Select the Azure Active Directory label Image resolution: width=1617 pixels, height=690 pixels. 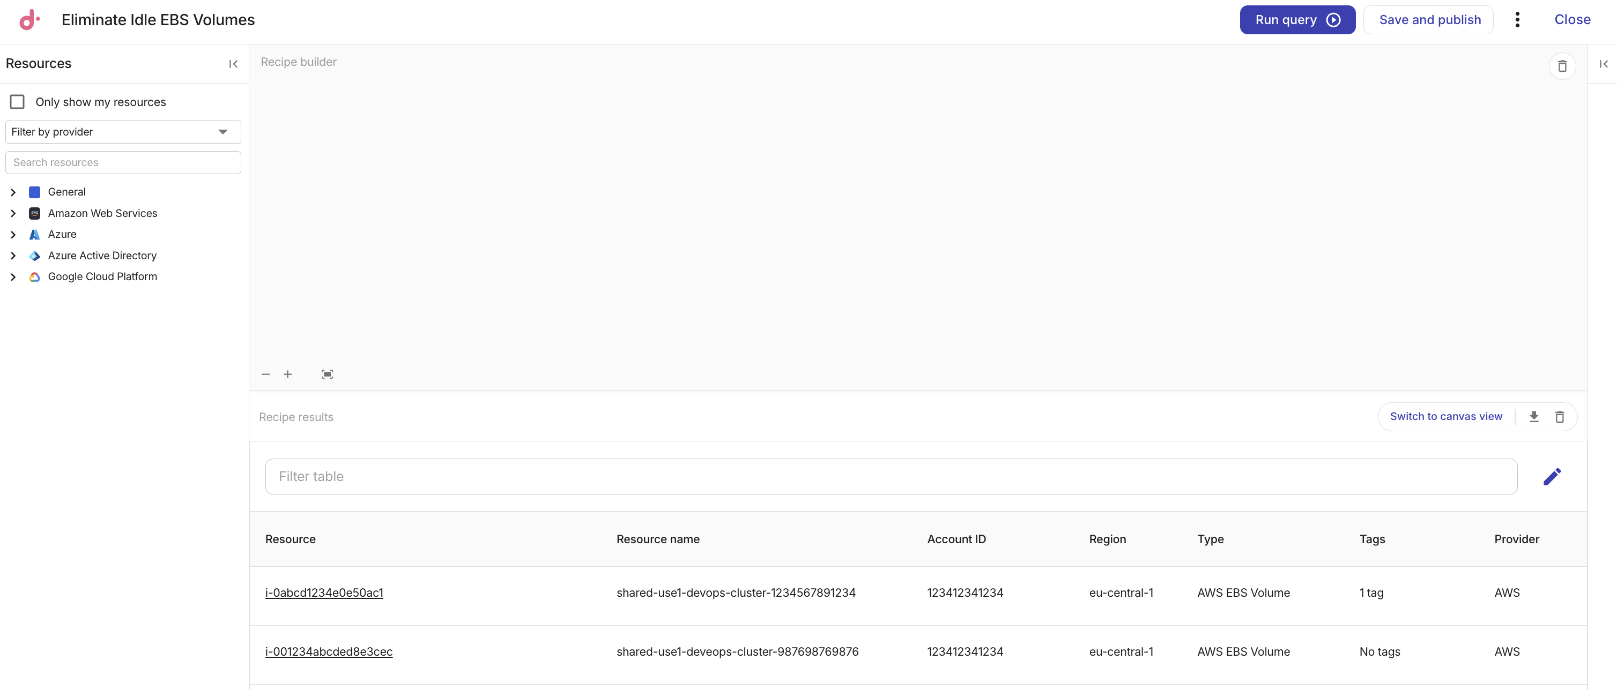coord(102,256)
